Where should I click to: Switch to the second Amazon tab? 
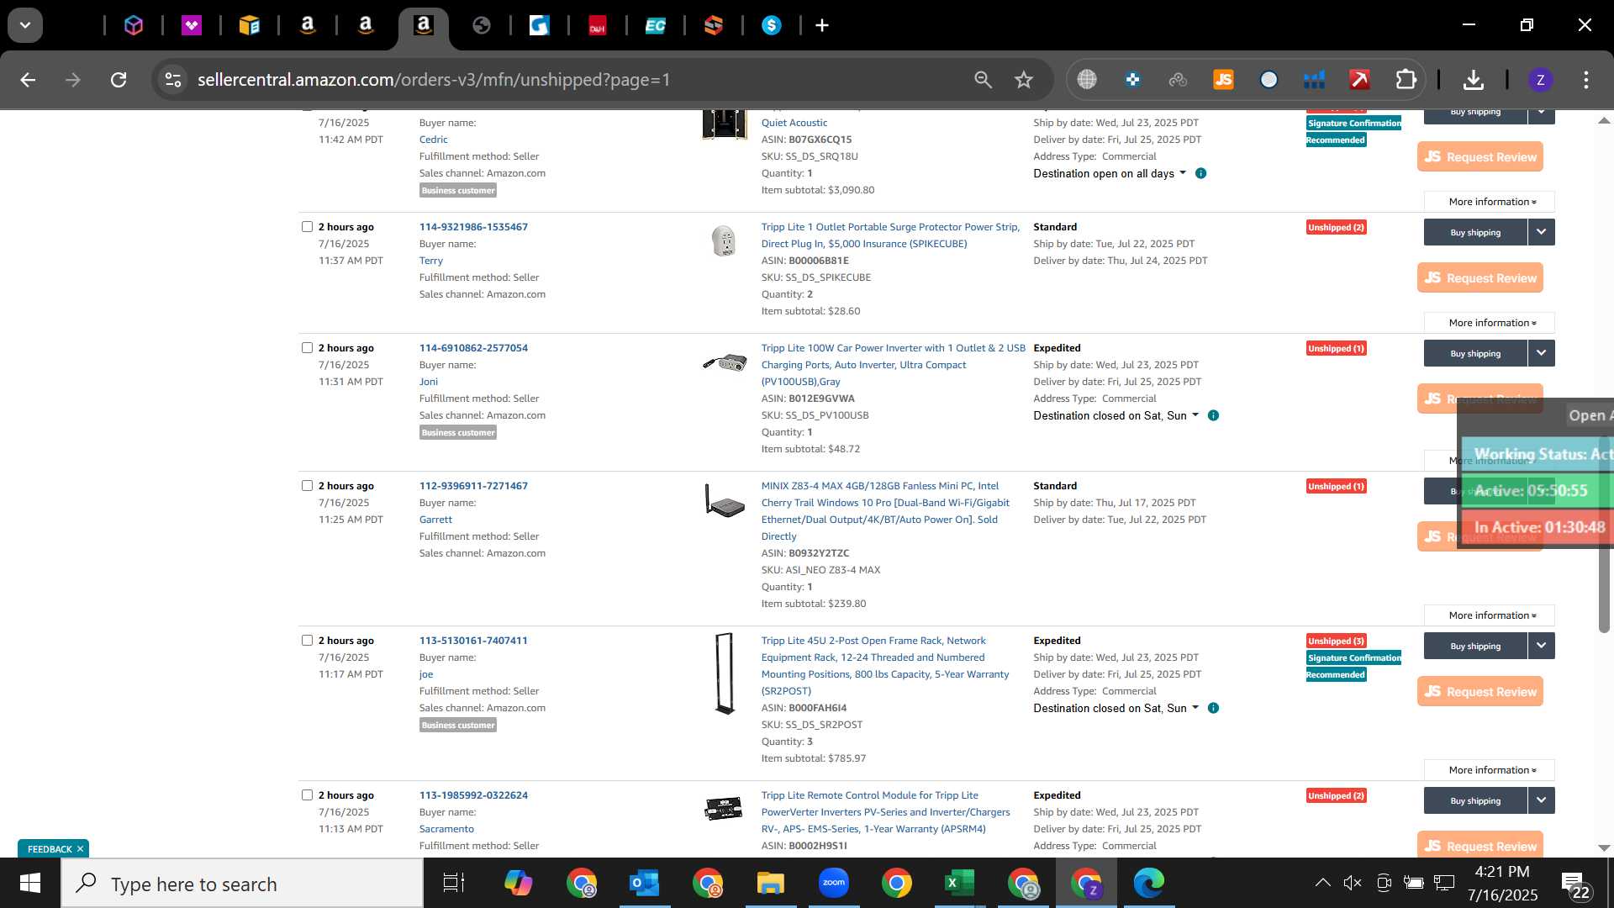(366, 25)
